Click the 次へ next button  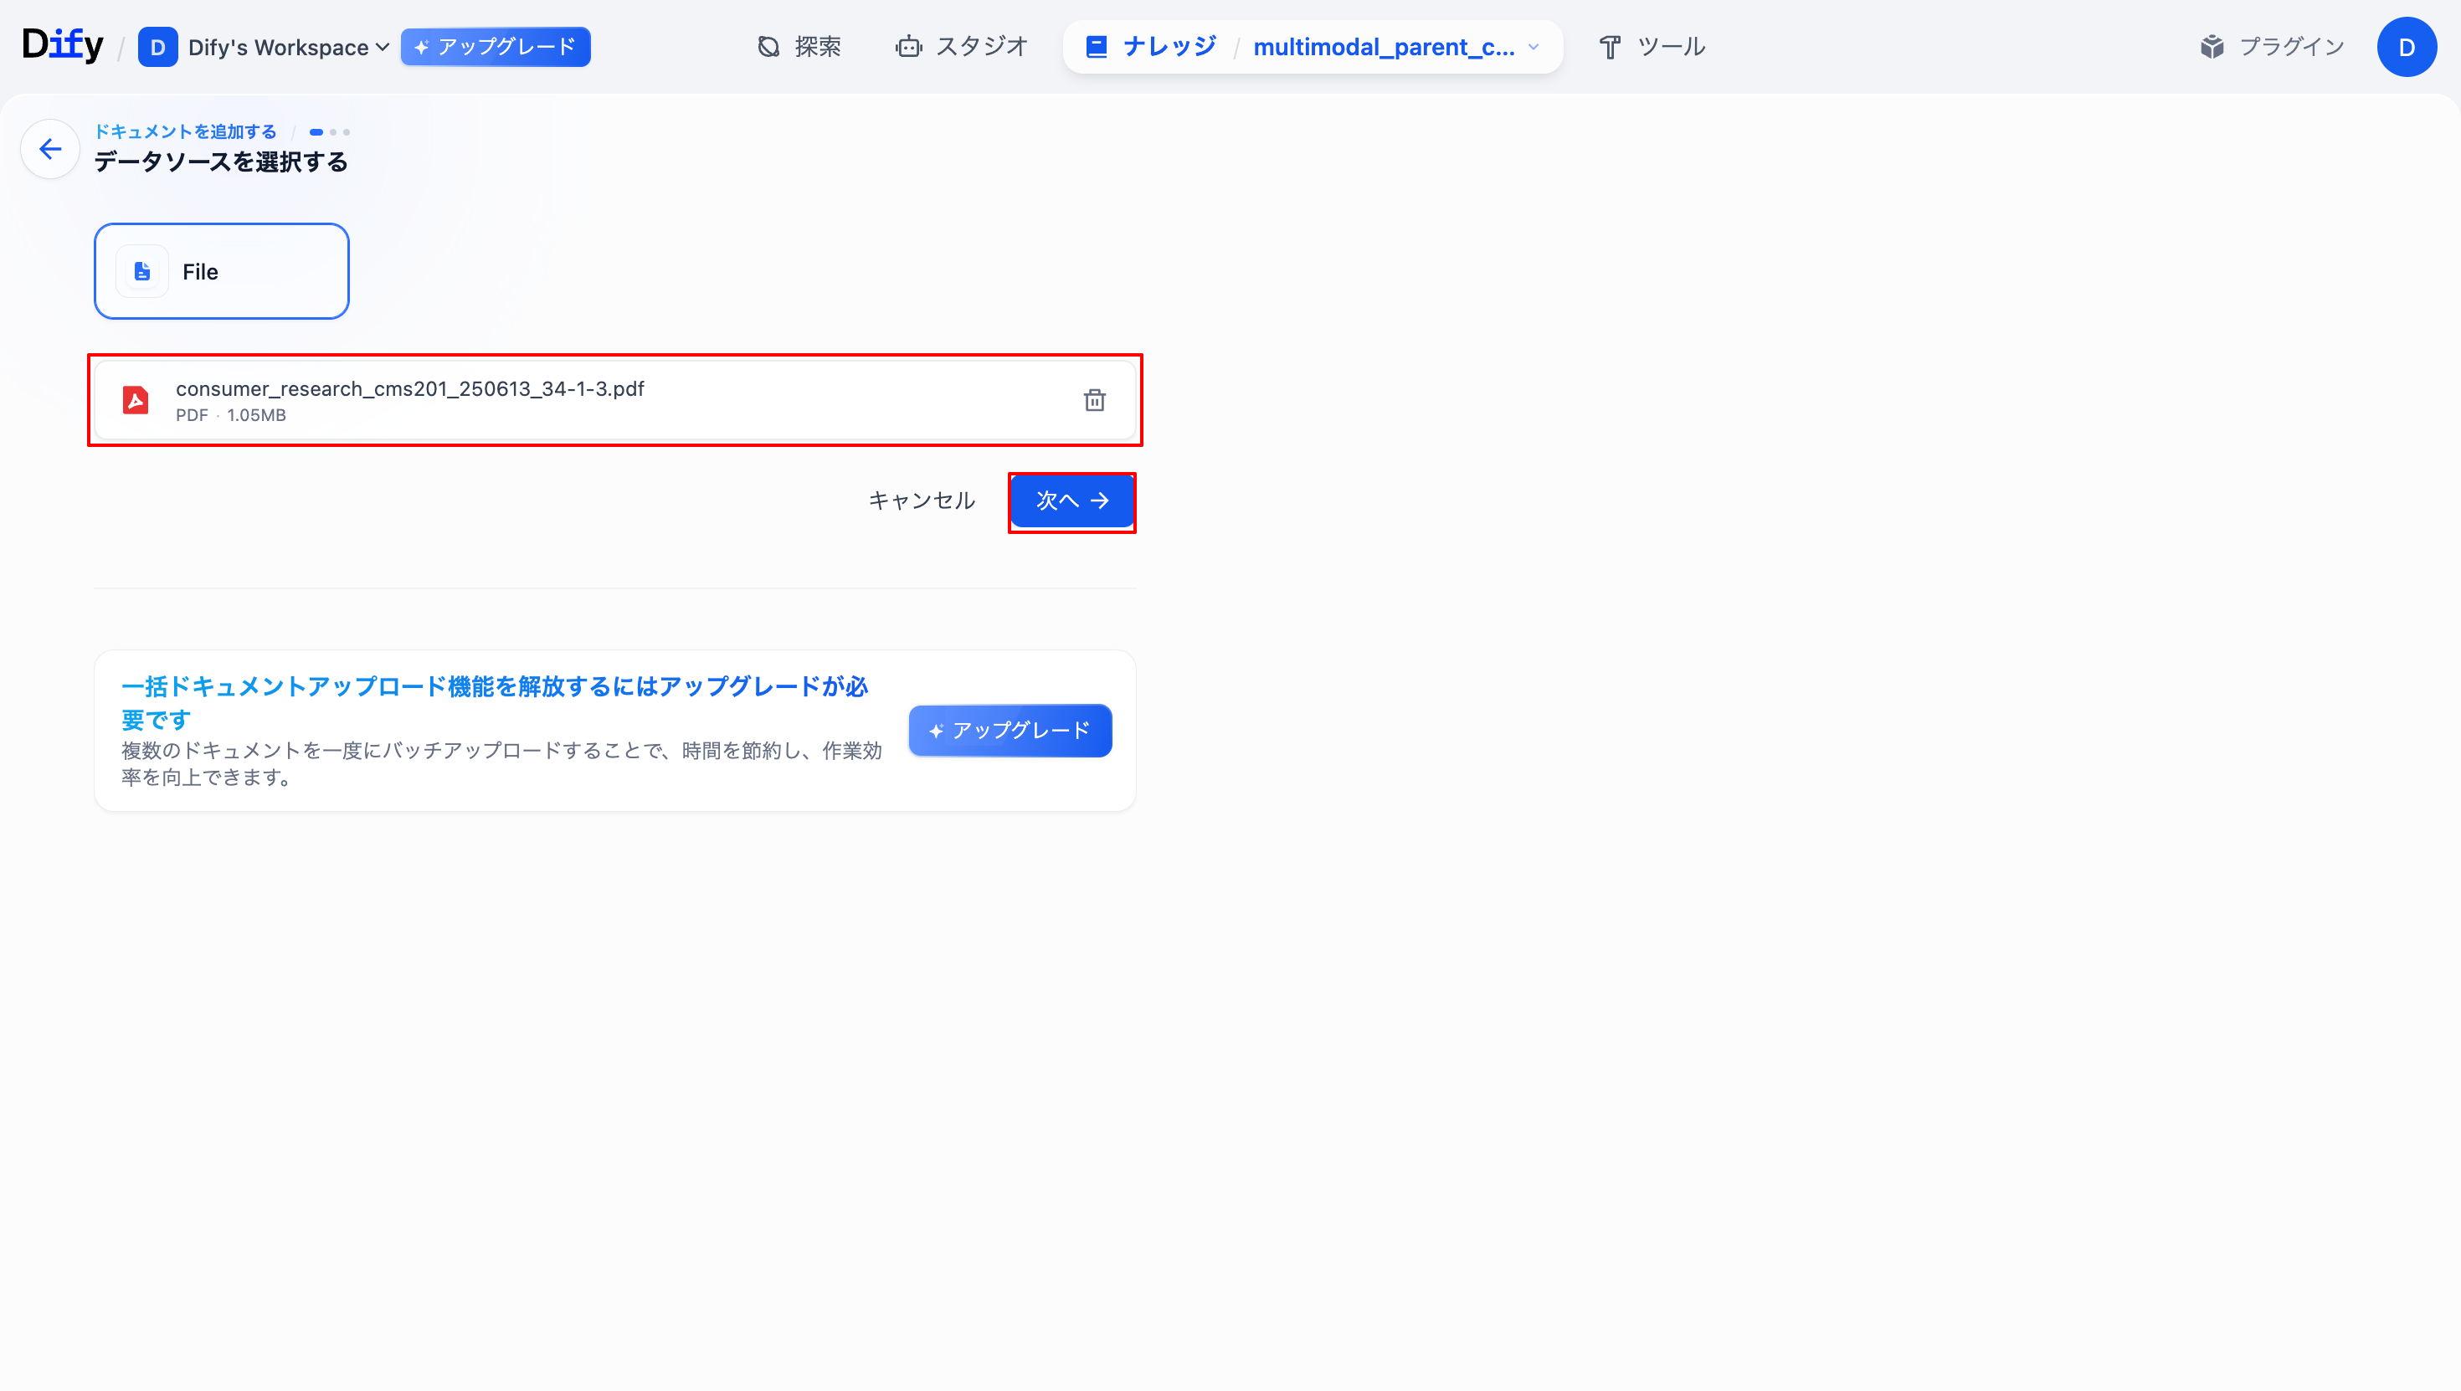tap(1071, 500)
